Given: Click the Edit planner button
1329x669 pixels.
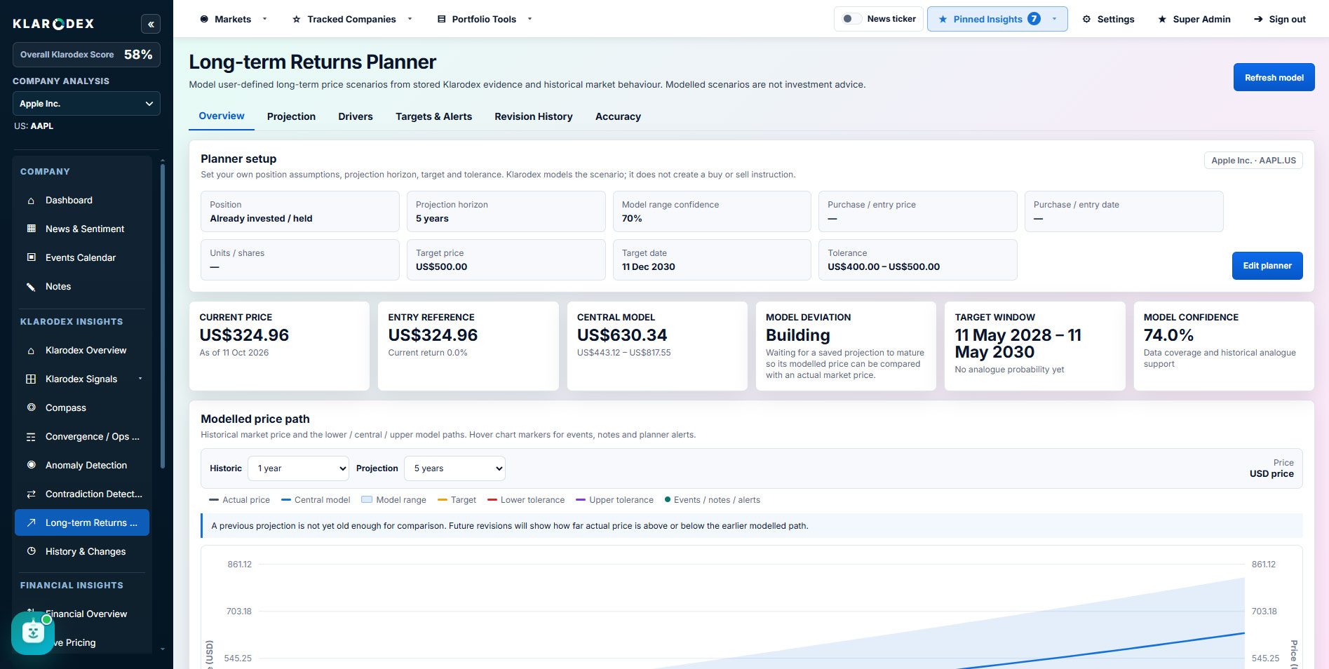Looking at the screenshot, I should point(1267,266).
